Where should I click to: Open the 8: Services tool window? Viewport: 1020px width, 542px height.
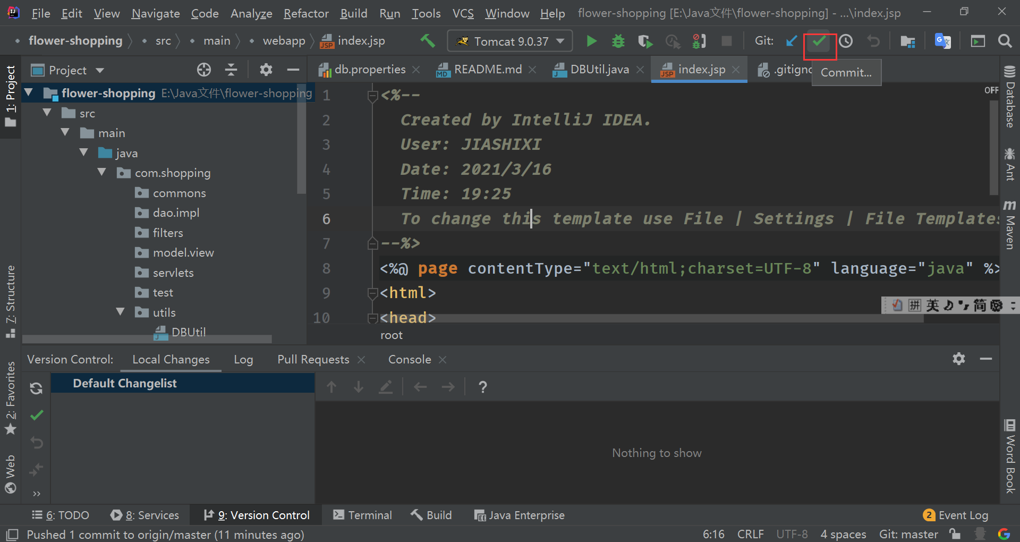coord(144,515)
